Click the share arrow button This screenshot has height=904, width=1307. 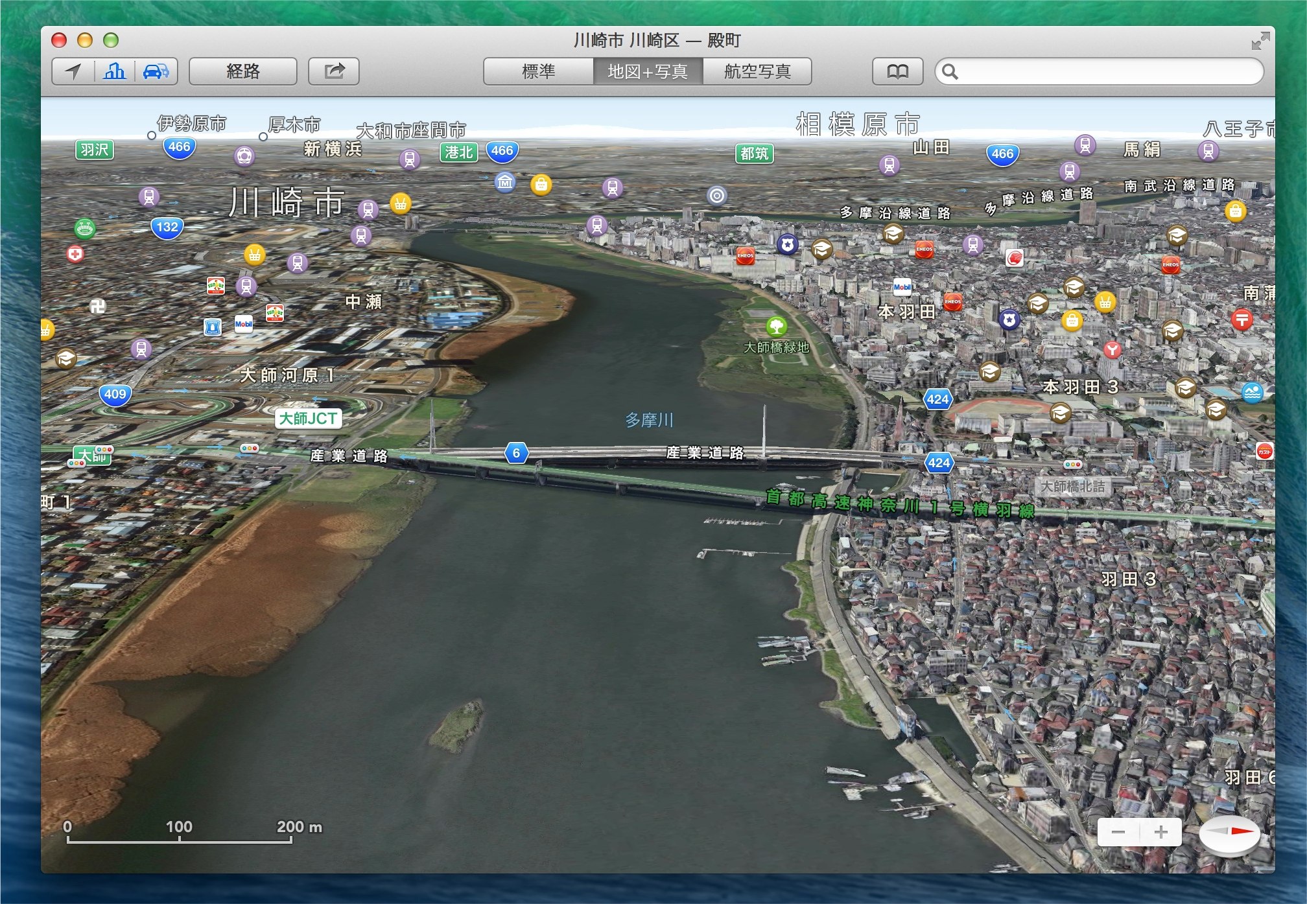tap(334, 71)
